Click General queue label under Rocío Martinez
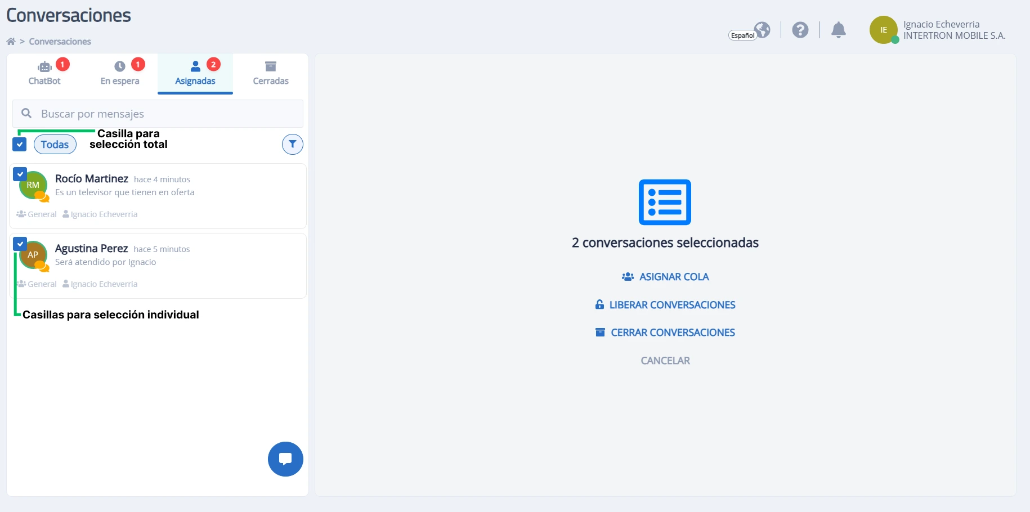The height and width of the screenshot is (512, 1030). (x=37, y=214)
